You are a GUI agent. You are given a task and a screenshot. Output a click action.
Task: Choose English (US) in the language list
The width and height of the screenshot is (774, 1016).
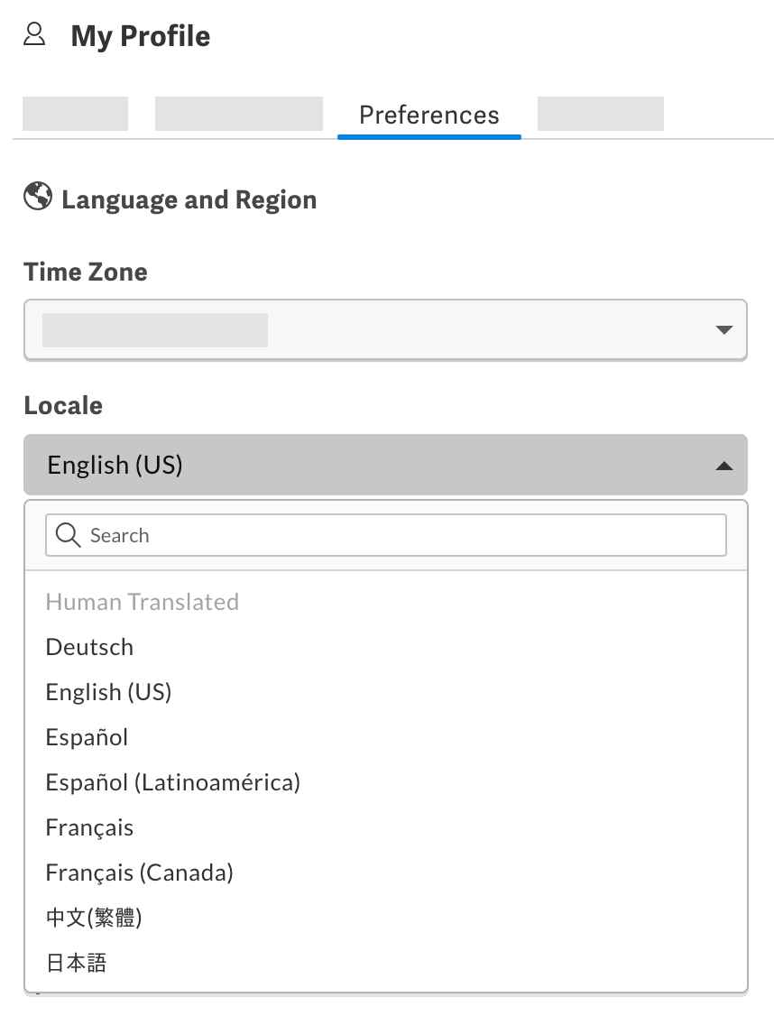(x=108, y=692)
